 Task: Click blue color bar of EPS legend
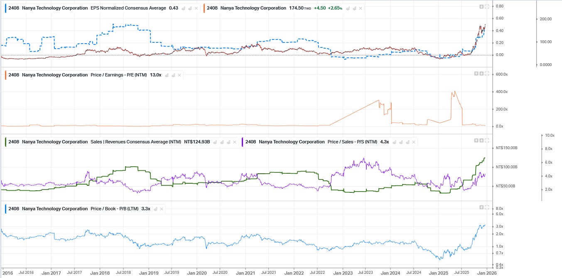5,8
